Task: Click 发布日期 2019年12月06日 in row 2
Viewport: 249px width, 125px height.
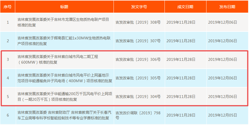Action: coord(223,41)
